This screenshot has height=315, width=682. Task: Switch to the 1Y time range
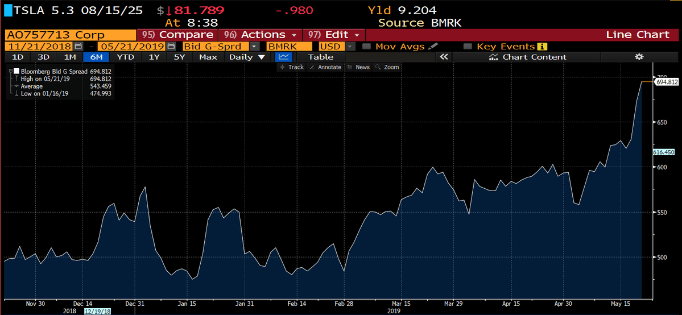(154, 57)
